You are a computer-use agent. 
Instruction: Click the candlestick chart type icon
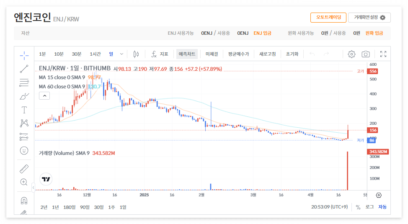click(136, 54)
